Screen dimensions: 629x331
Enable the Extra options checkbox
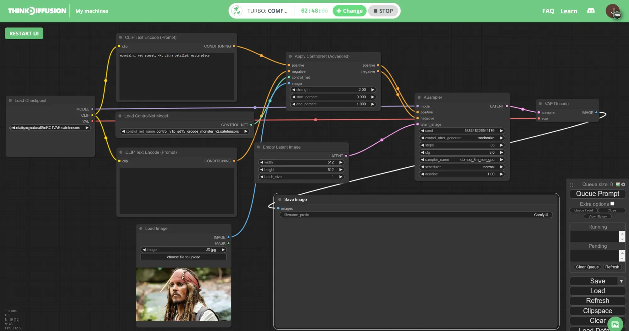click(612, 203)
